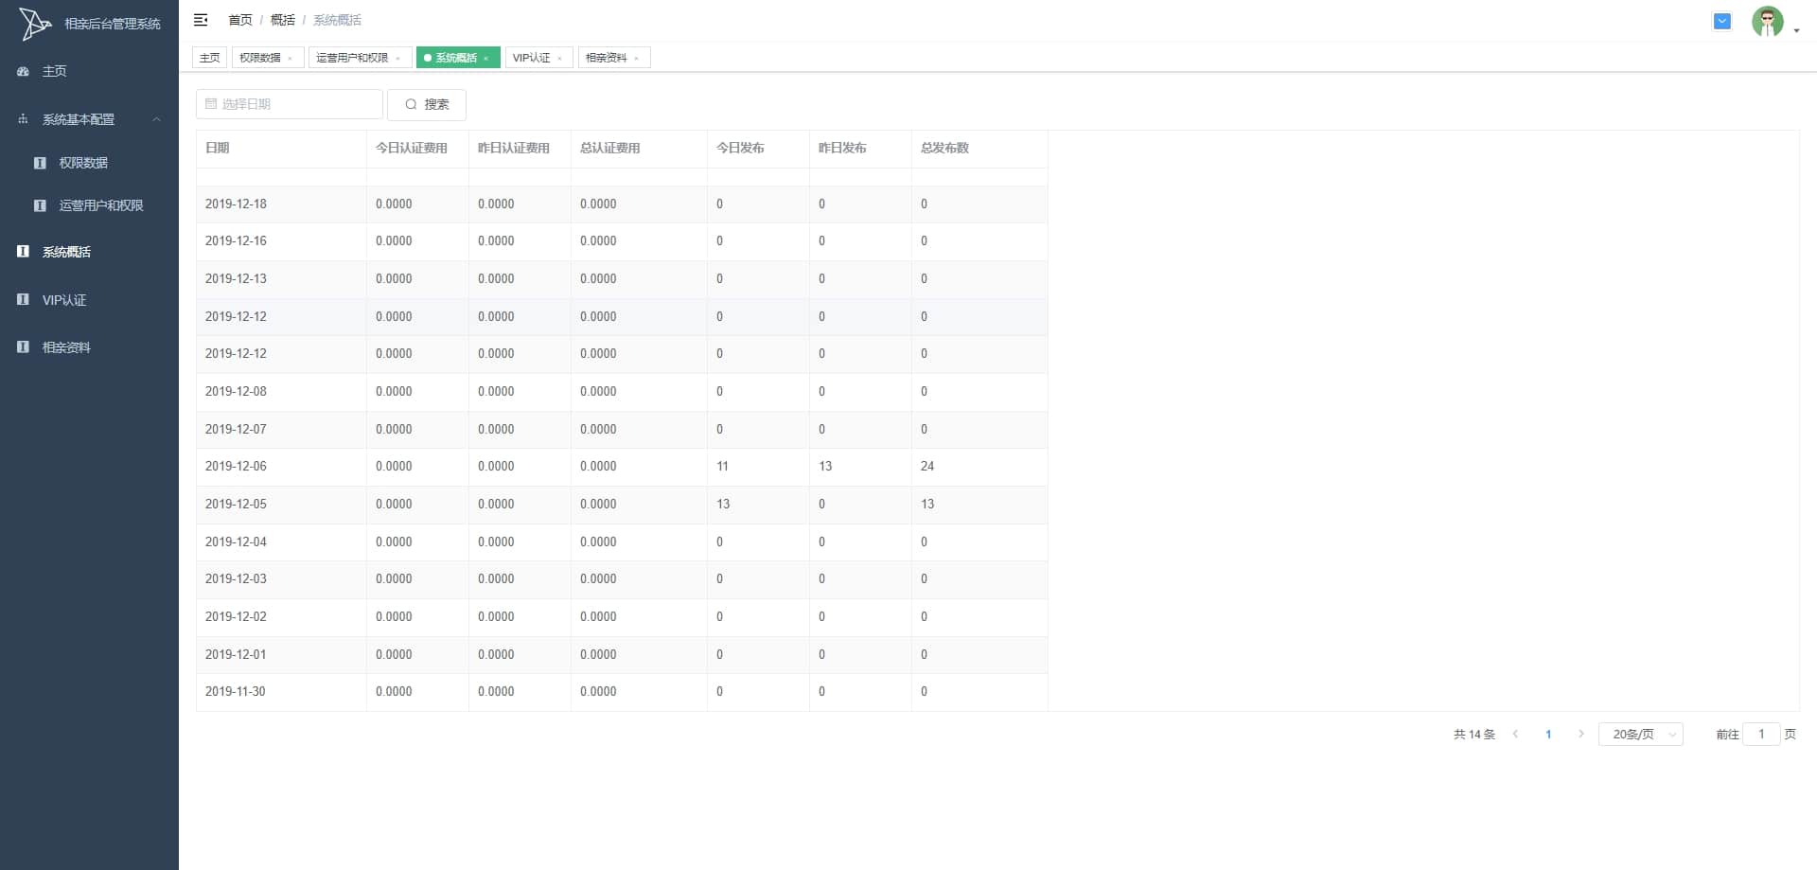Click the 前往 page number input

[x=1761, y=734]
